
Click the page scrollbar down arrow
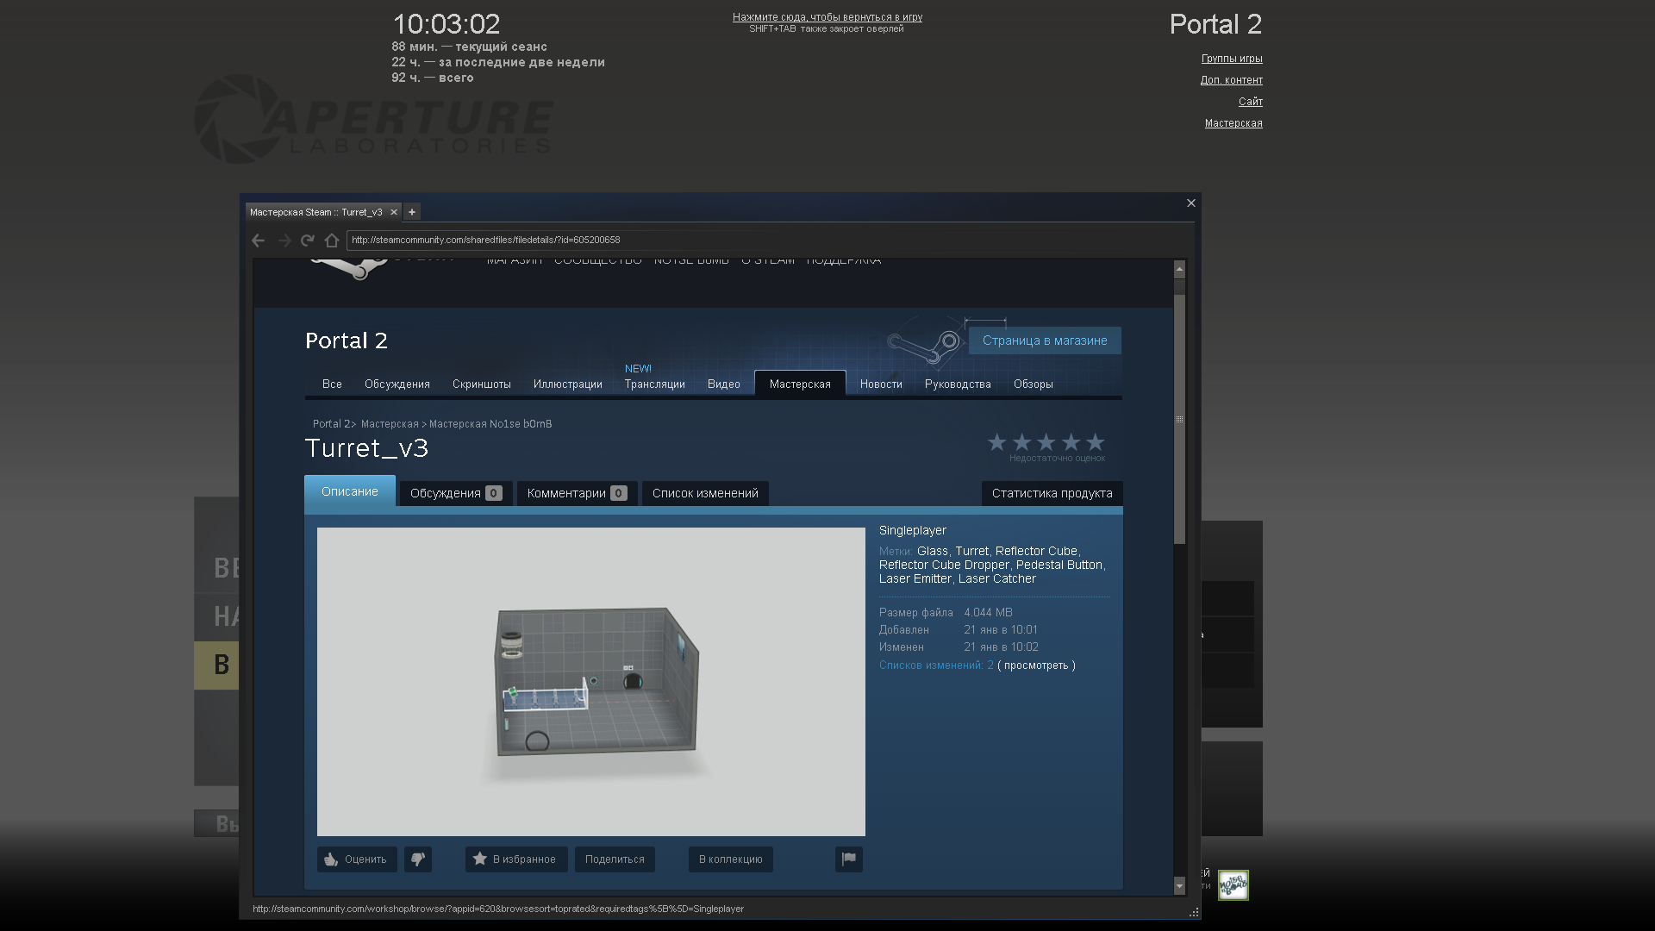pyautogui.click(x=1179, y=885)
